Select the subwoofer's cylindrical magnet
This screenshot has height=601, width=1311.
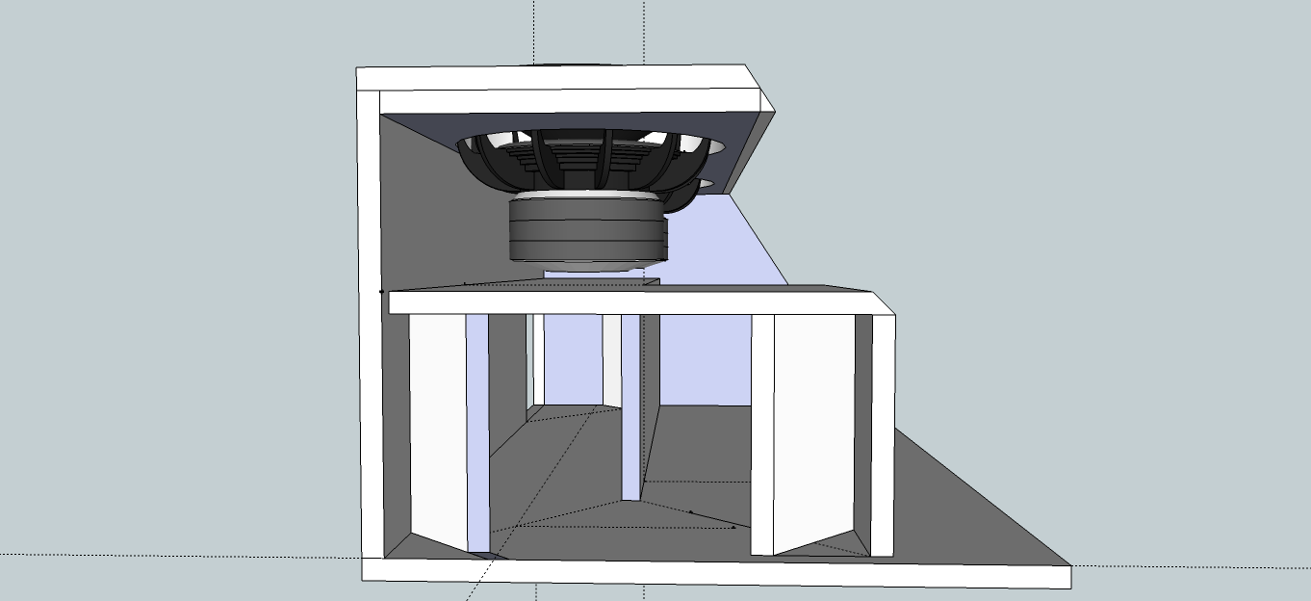pos(587,231)
